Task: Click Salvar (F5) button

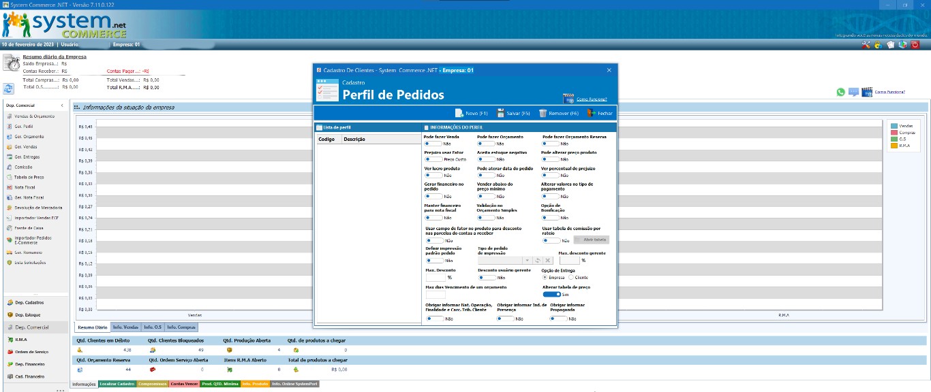Action: pyautogui.click(x=513, y=114)
